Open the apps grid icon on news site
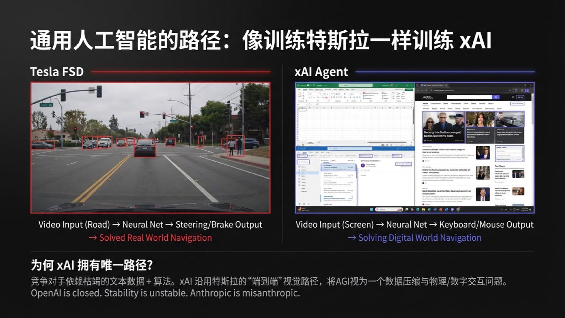 pyautogui.click(x=513, y=97)
